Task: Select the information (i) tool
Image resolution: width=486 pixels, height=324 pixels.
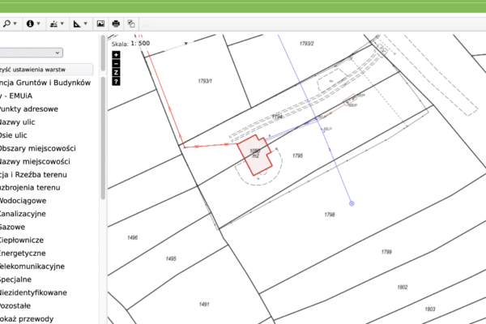Action: click(30, 23)
